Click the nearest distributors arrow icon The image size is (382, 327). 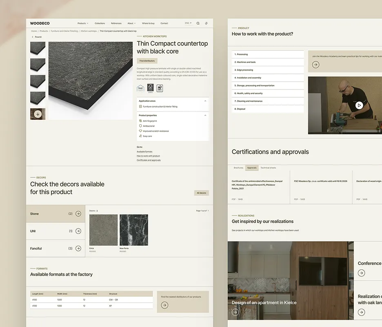(x=165, y=305)
